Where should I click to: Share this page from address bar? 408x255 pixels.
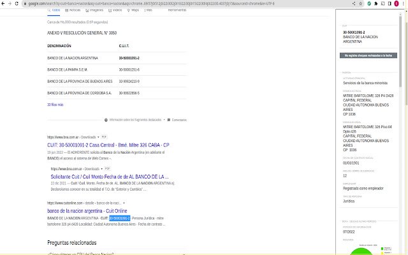(354, 4)
